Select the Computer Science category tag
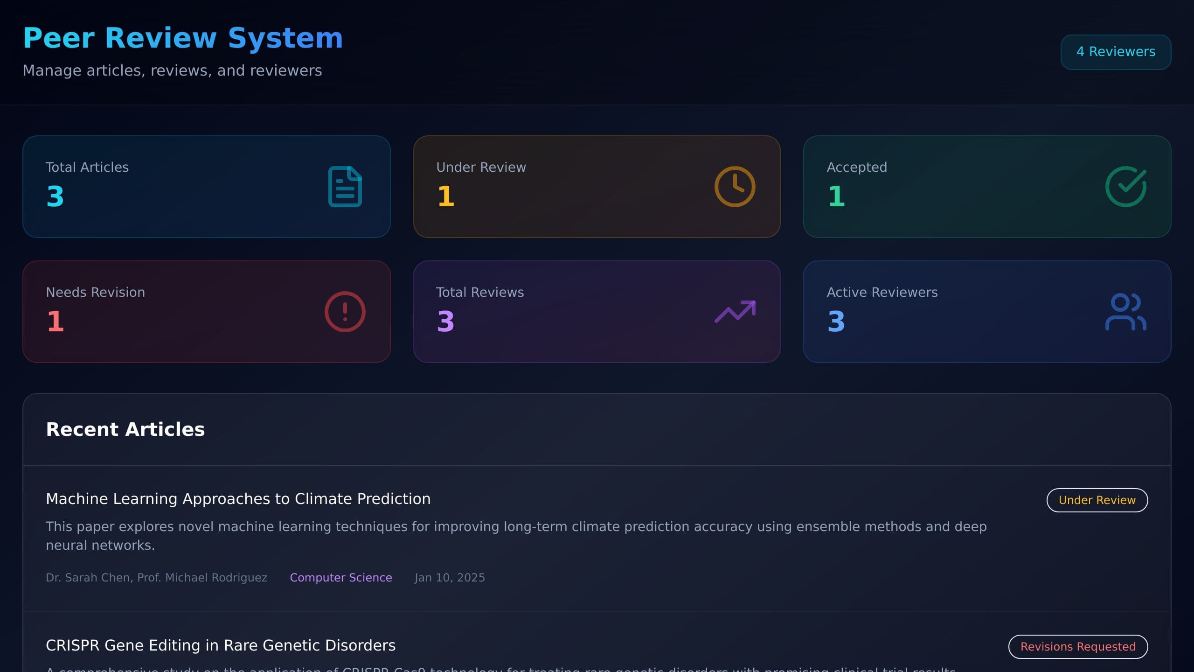The height and width of the screenshot is (672, 1194). click(341, 578)
